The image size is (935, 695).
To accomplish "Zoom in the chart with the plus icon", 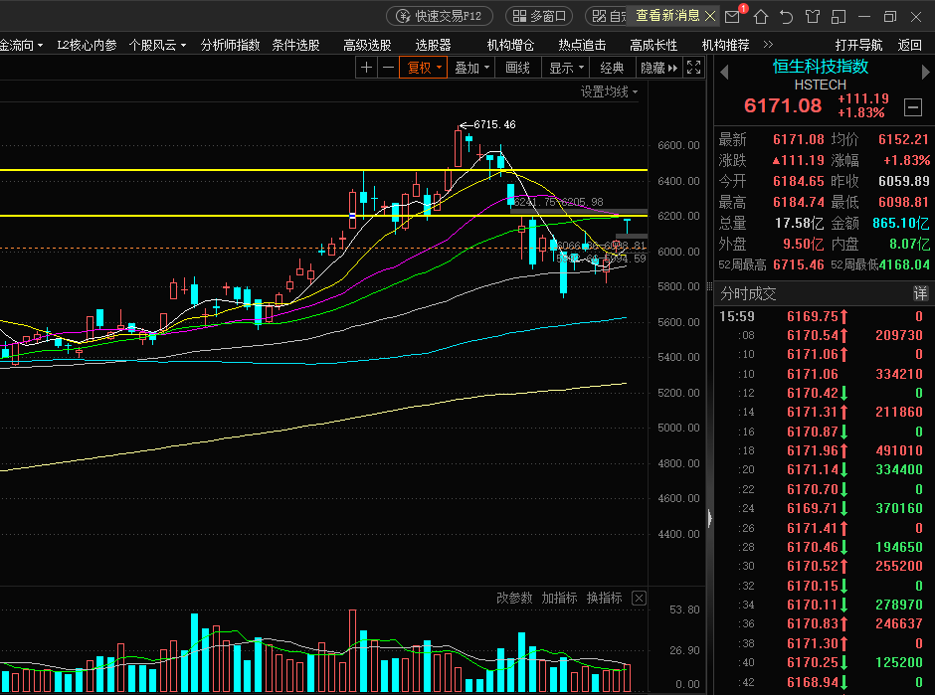I will [x=367, y=68].
